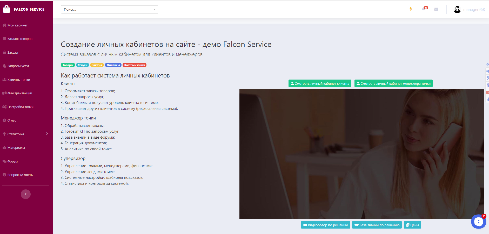Click the red Кастомизация tag badge
The width and height of the screenshot is (489, 234).
[135, 65]
